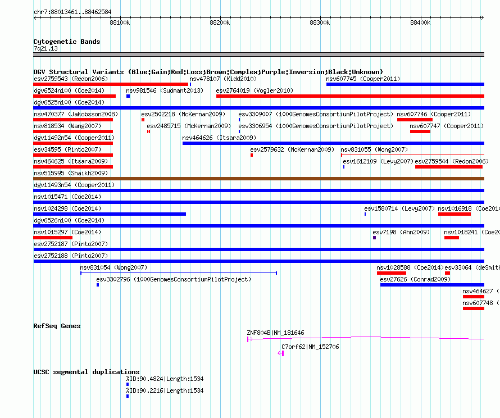The image size is (500, 418).
Task: Click the RefSeq Genes track title
Action: point(57,326)
